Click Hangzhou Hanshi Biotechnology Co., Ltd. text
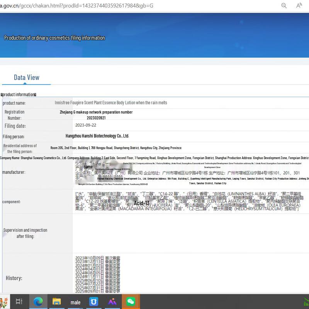The width and height of the screenshot is (309, 309). point(97,136)
